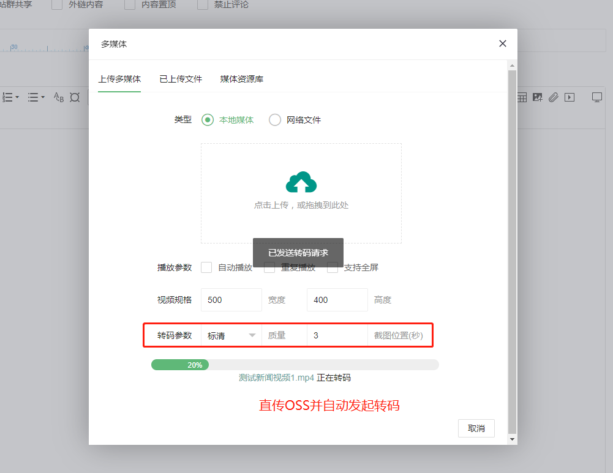Image resolution: width=613 pixels, height=473 pixels.
Task: Click the 测试新闻视频1.mp4 file name
Action: [276, 378]
